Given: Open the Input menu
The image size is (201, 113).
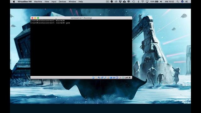Looking at the screenshot, I should (x=54, y=2).
